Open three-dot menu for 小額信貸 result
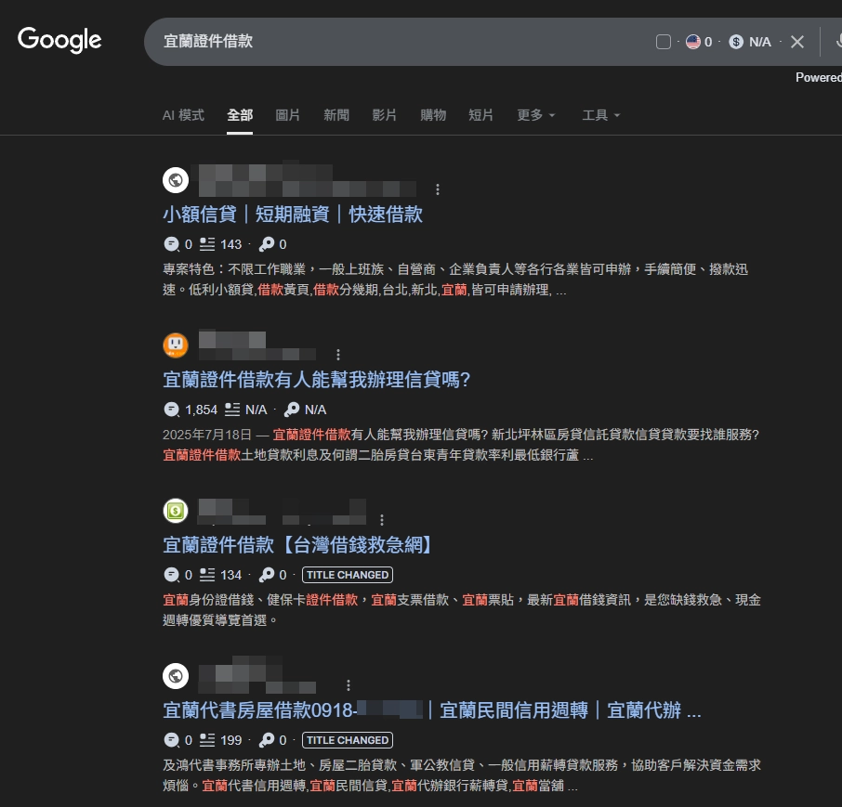This screenshot has height=807, width=842. (438, 189)
